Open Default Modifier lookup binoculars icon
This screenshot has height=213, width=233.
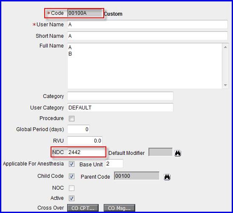point(178,153)
